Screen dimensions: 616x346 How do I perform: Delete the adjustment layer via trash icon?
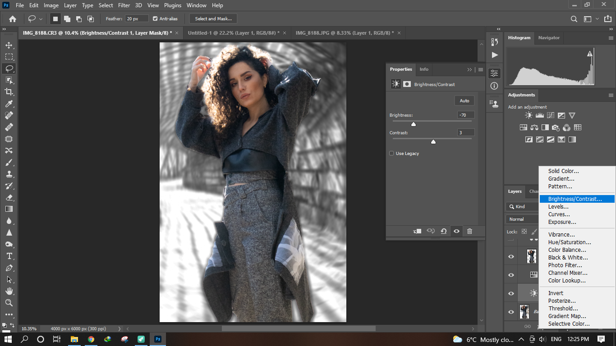coord(469,231)
